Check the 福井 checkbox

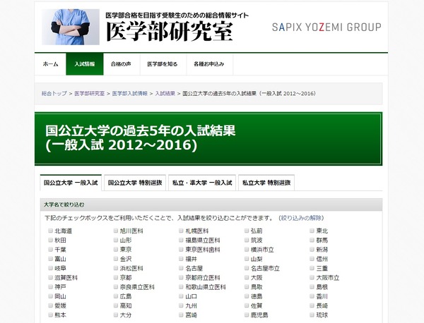pos(181,259)
